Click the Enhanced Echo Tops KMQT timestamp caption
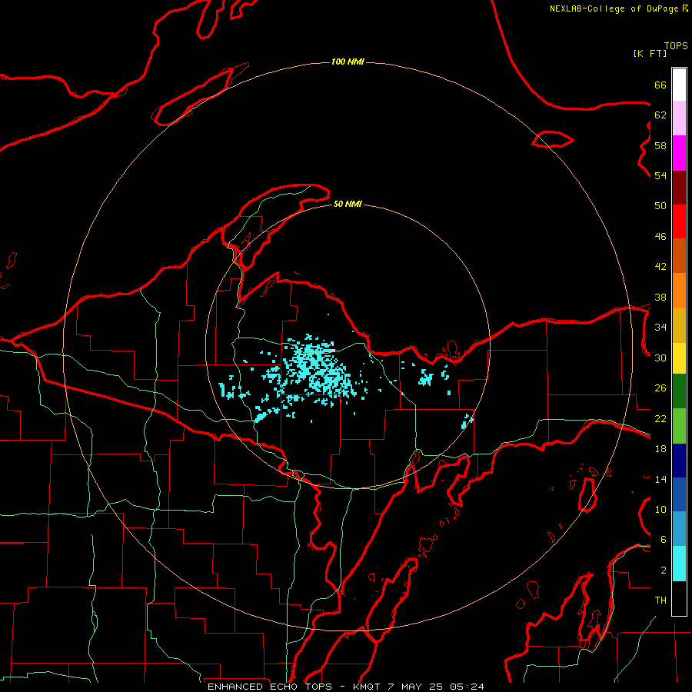 pos(345,687)
